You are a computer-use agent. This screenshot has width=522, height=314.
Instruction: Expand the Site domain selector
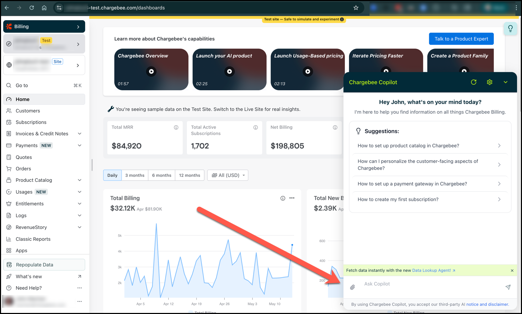(44, 65)
